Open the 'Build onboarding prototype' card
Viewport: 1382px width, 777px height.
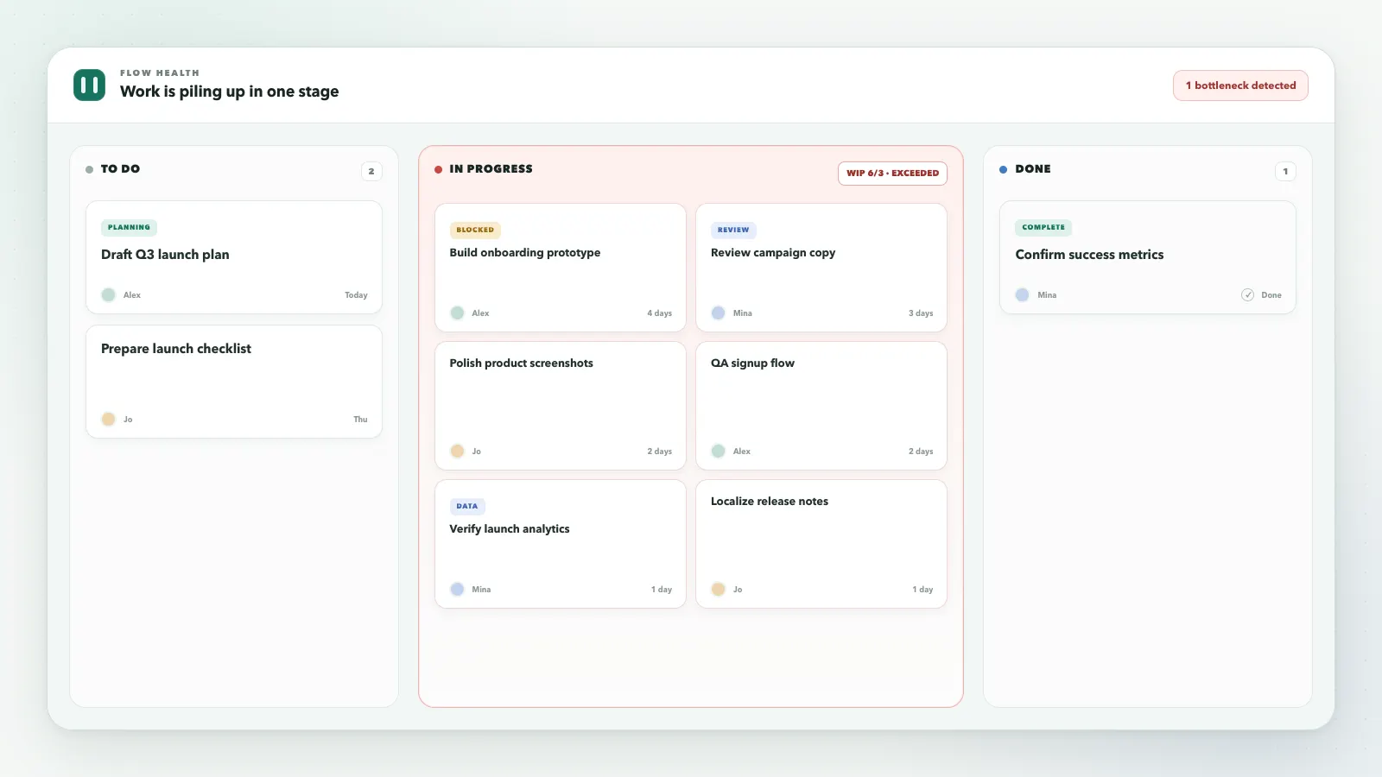[x=561, y=268]
